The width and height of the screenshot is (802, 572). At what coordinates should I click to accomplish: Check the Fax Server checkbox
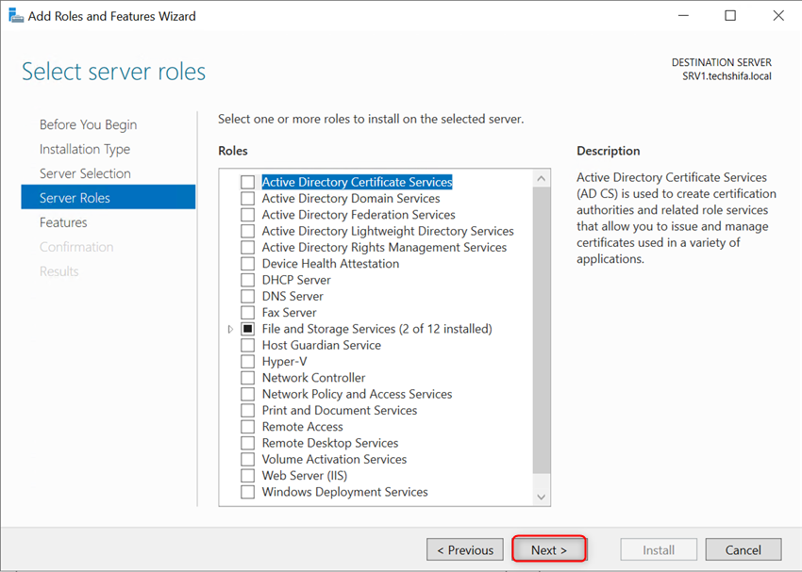[249, 312]
